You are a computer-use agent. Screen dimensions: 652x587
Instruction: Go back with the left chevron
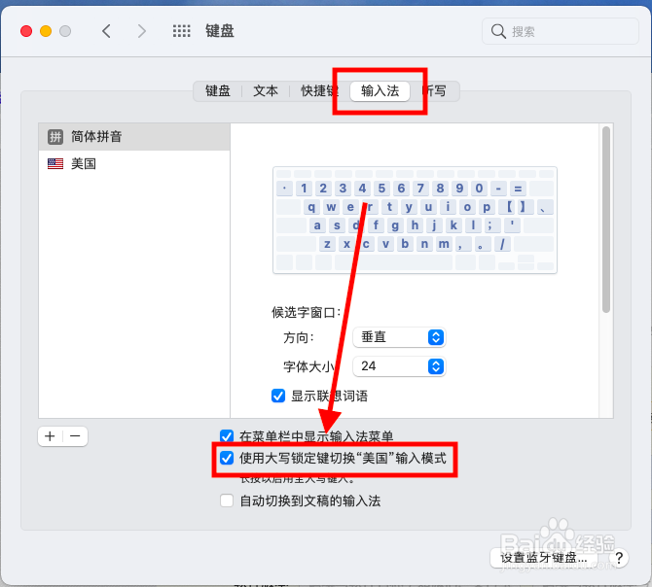(x=106, y=31)
